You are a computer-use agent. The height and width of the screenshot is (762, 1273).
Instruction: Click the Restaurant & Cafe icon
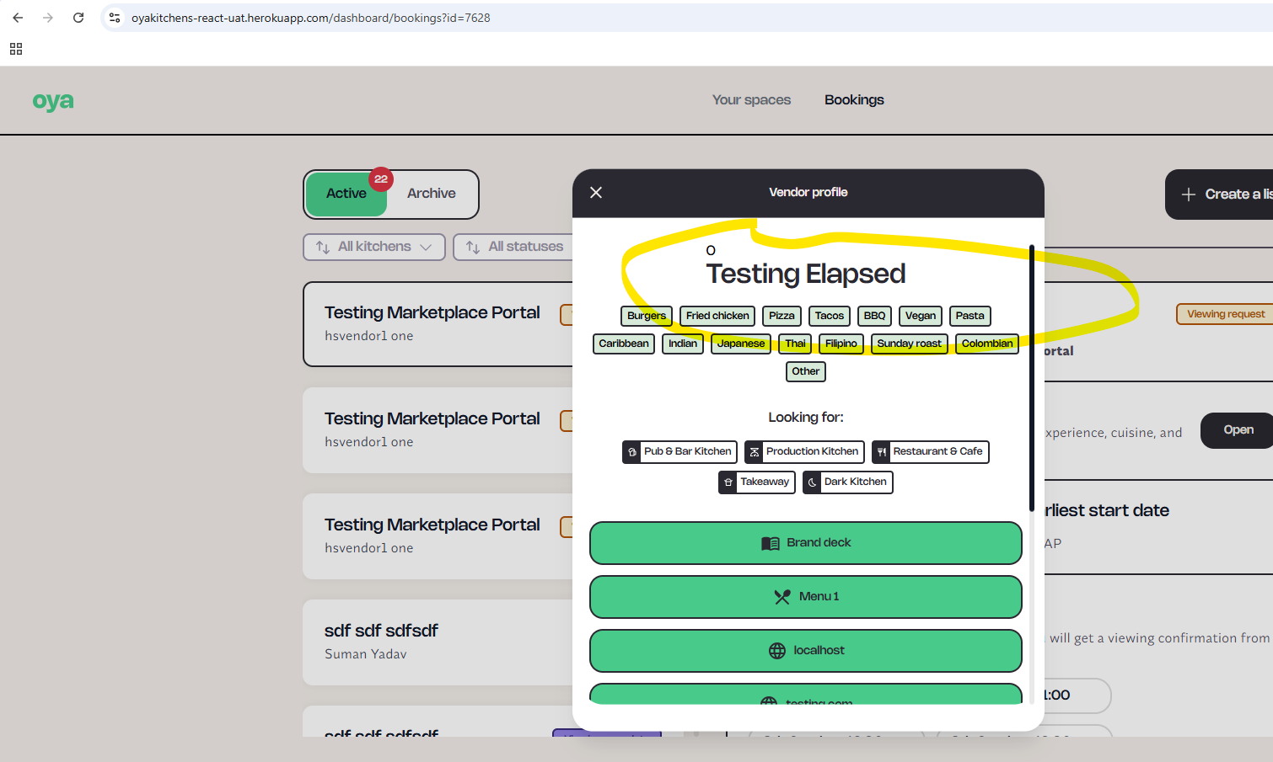tap(881, 452)
